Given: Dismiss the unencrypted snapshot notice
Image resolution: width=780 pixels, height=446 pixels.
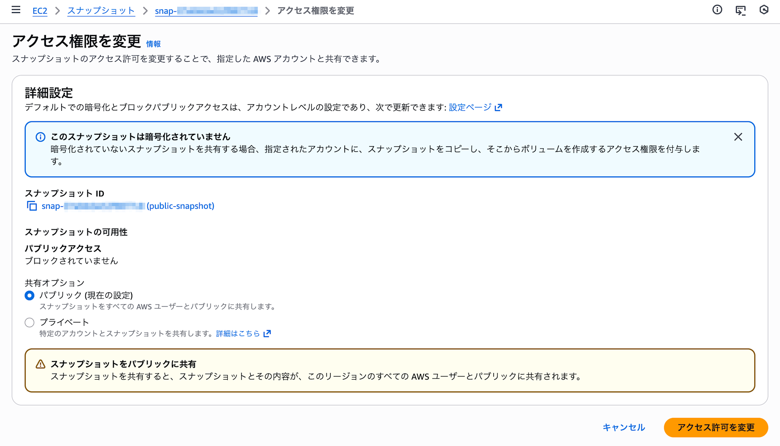Looking at the screenshot, I should [x=738, y=137].
